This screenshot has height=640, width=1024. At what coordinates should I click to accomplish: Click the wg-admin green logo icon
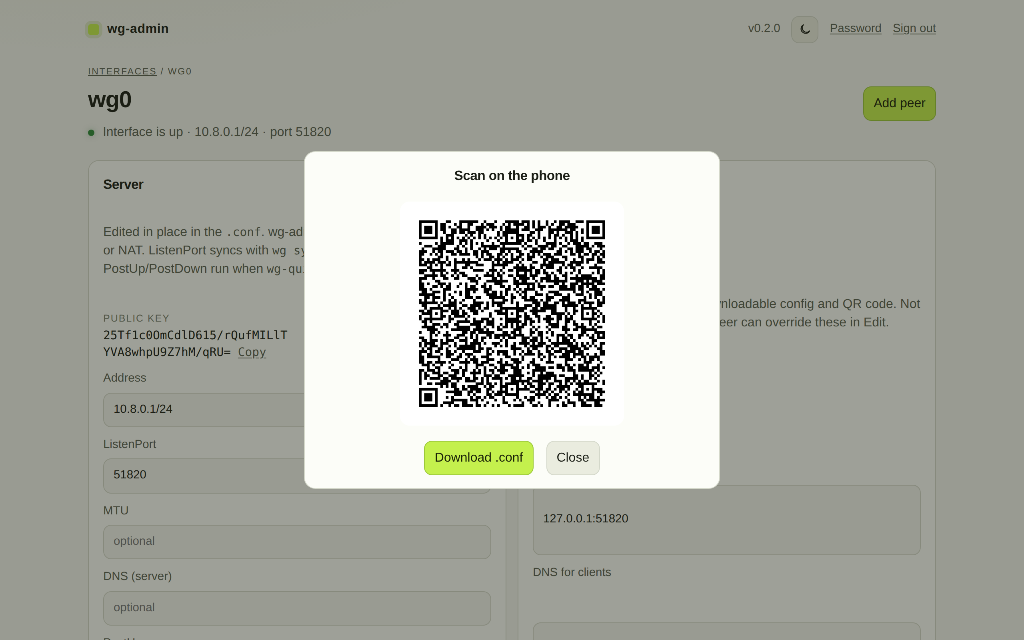point(94,29)
